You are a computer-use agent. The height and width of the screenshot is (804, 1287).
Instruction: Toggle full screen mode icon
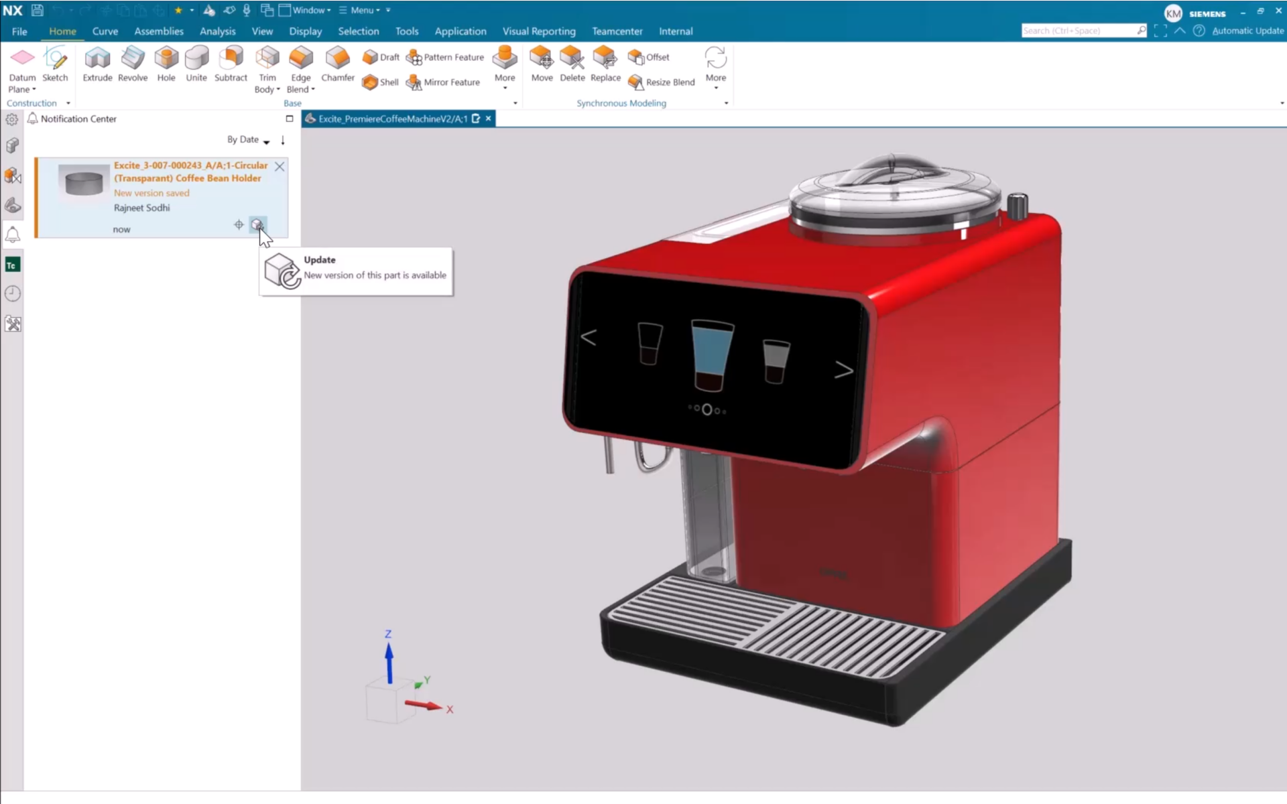[x=1160, y=31]
